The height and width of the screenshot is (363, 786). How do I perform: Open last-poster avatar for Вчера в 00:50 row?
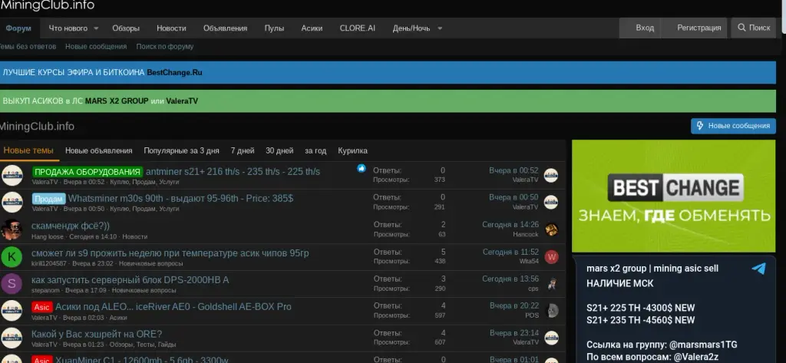pyautogui.click(x=551, y=202)
